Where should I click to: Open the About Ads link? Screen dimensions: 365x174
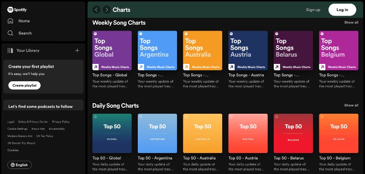pos(38,129)
